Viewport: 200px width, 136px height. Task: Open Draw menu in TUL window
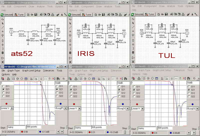(x=162, y=6)
